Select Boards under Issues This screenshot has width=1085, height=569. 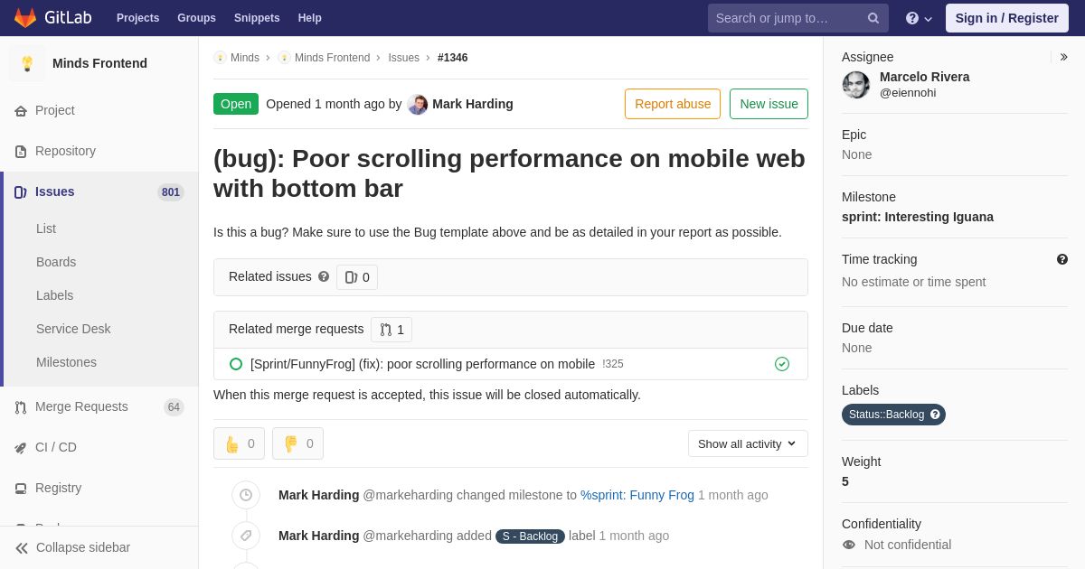(x=56, y=262)
